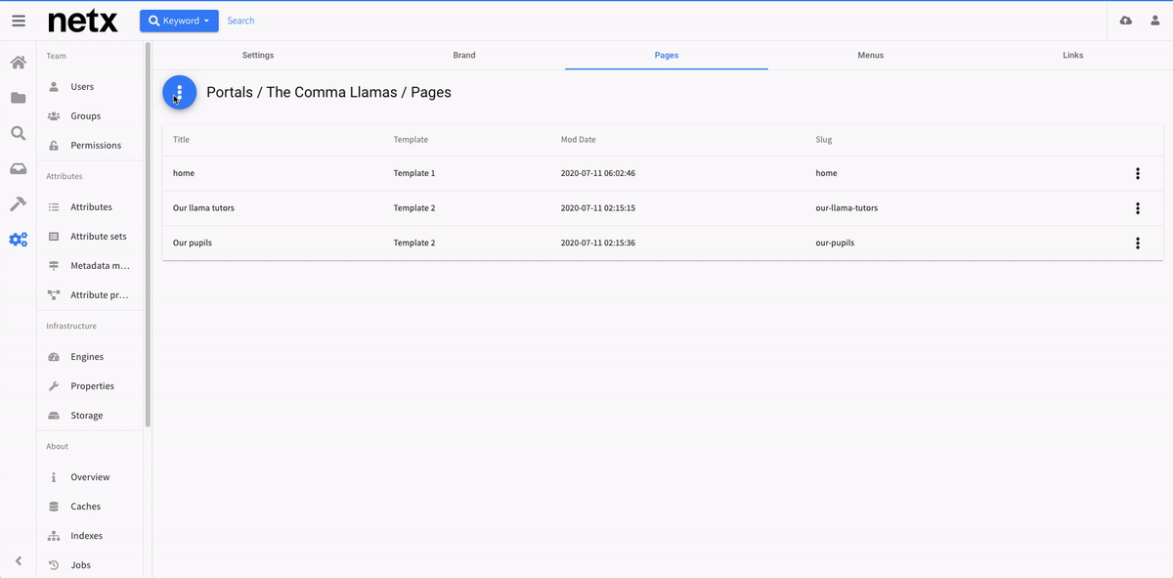Viewport: 1173px width, 578px height.
Task: Open the hamburger main menu
Action: (19, 21)
